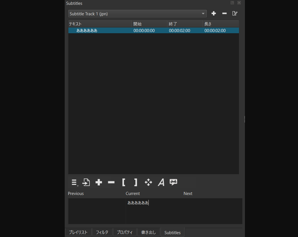Click end time 00:00:02:00 under 終了
The height and width of the screenshot is (237, 298).
coord(180,31)
